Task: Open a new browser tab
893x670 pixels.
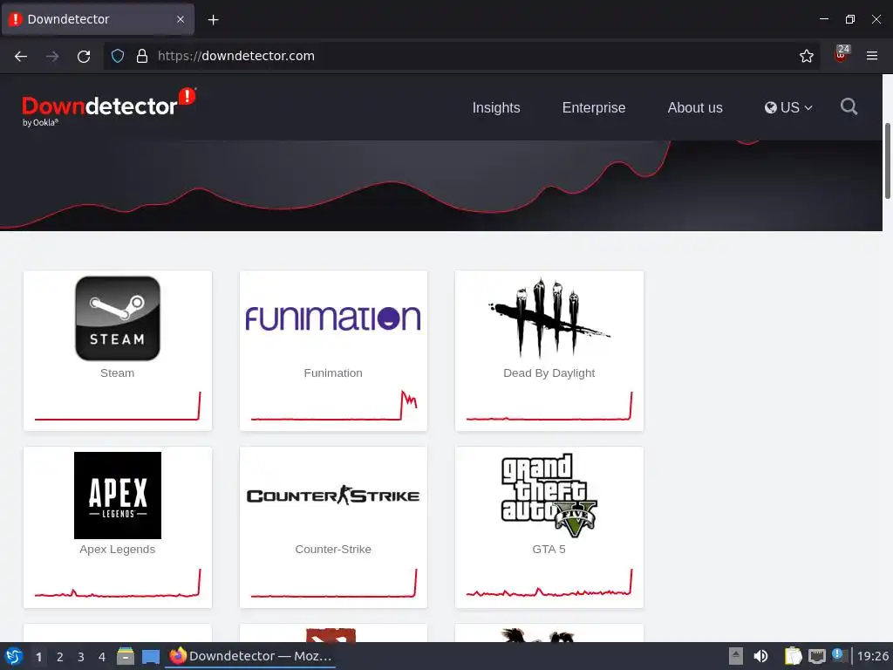Action: click(213, 20)
